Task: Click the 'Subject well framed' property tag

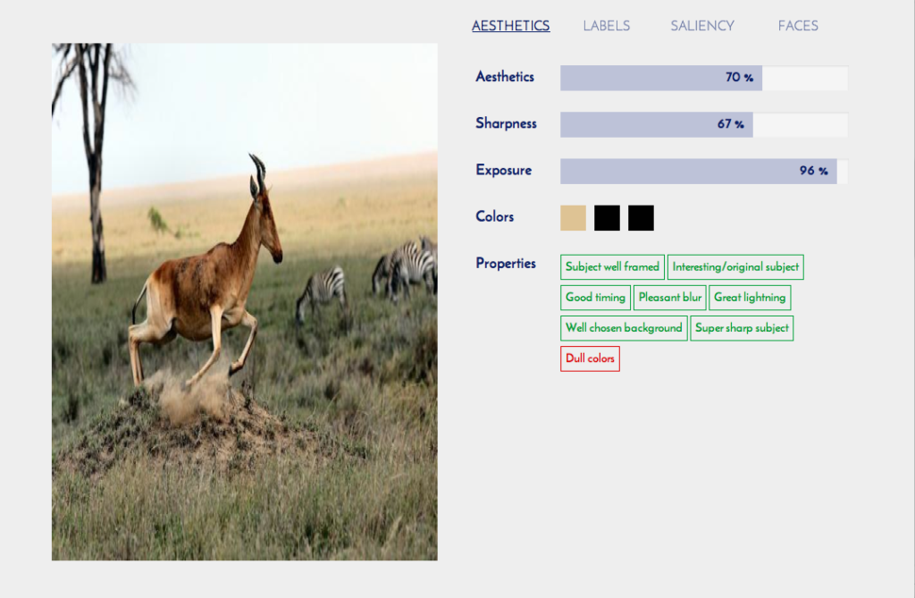Action: click(x=612, y=267)
